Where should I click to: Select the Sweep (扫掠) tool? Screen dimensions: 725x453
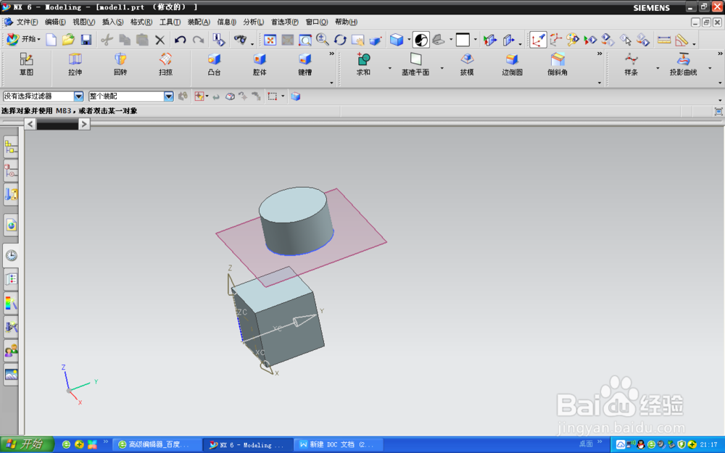165,64
